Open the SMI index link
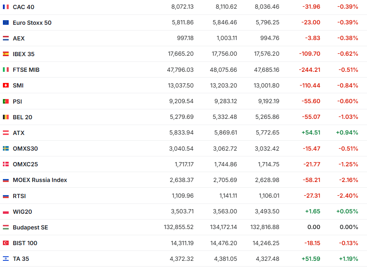 point(18,85)
